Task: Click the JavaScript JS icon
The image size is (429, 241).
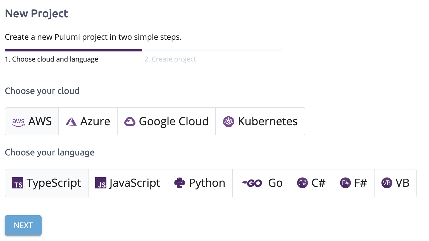Action: pos(101,183)
